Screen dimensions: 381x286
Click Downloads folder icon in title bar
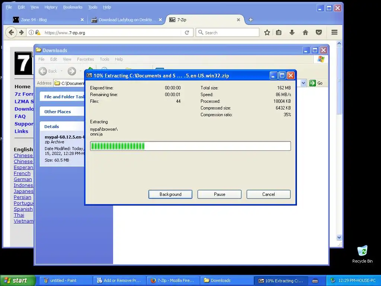(39, 50)
